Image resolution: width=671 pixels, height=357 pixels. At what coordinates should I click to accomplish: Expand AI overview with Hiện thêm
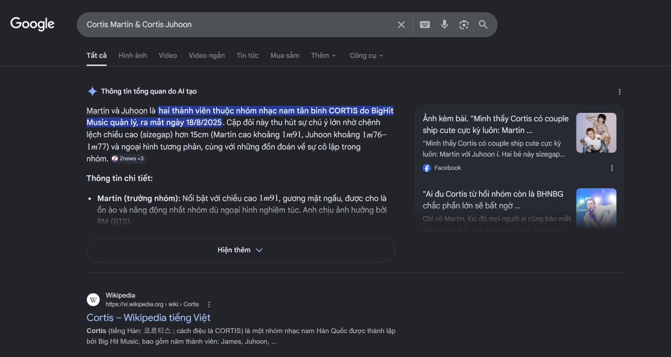pos(240,250)
